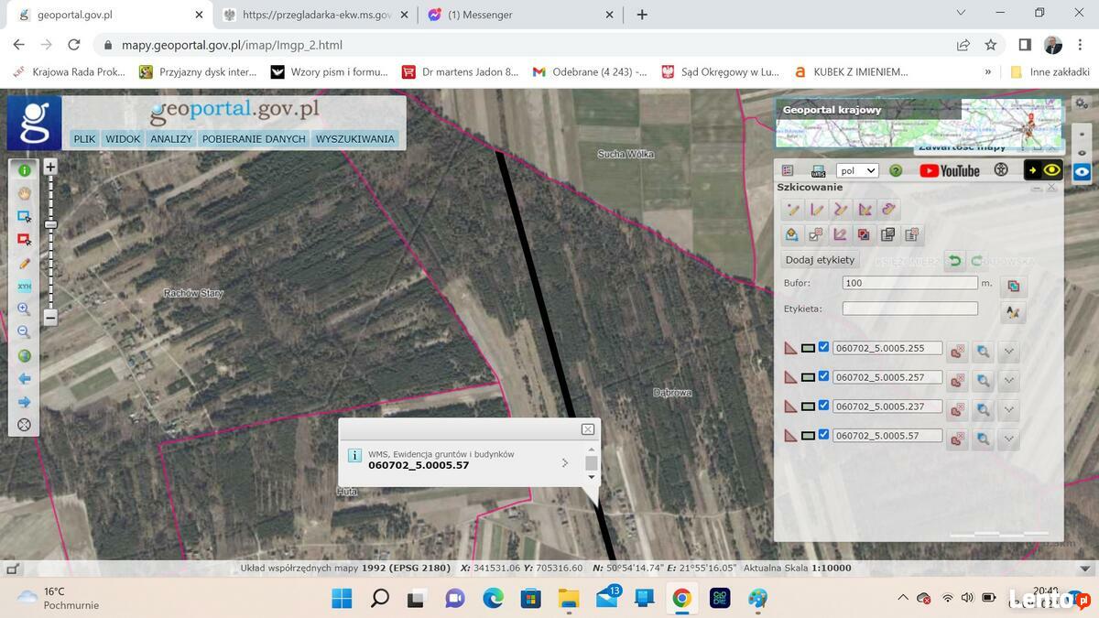Open Sąd Okręgowy bookmark

(720, 71)
